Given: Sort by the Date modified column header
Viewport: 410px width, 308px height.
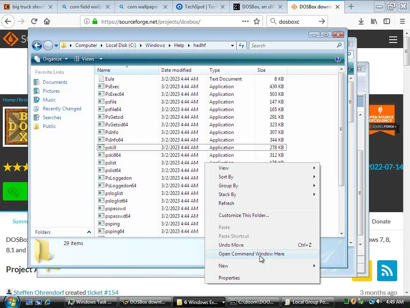Looking at the screenshot, I should (183, 70).
